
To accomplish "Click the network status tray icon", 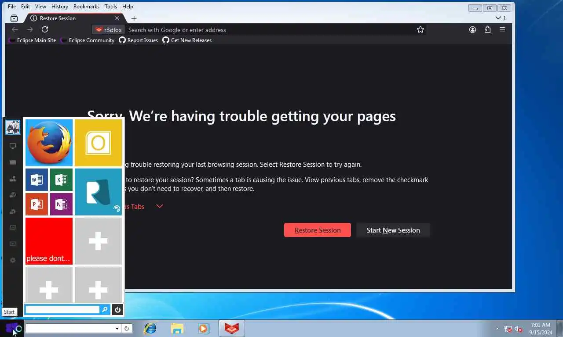I will [508, 329].
